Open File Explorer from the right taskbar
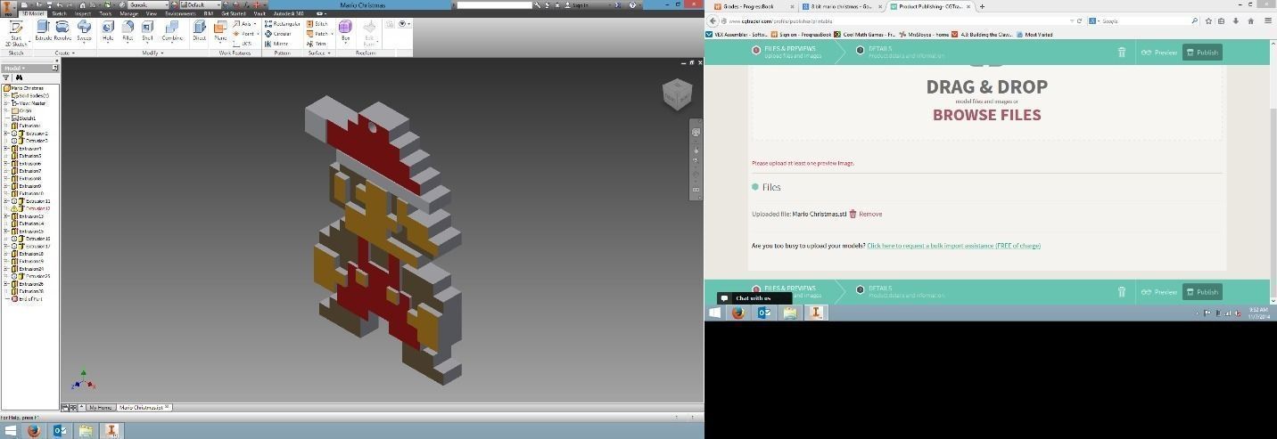1277x439 pixels. click(x=790, y=313)
